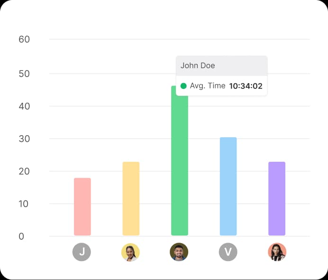The image size is (328, 280).
Task: Click the Avg. Time label
Action: click(x=208, y=86)
